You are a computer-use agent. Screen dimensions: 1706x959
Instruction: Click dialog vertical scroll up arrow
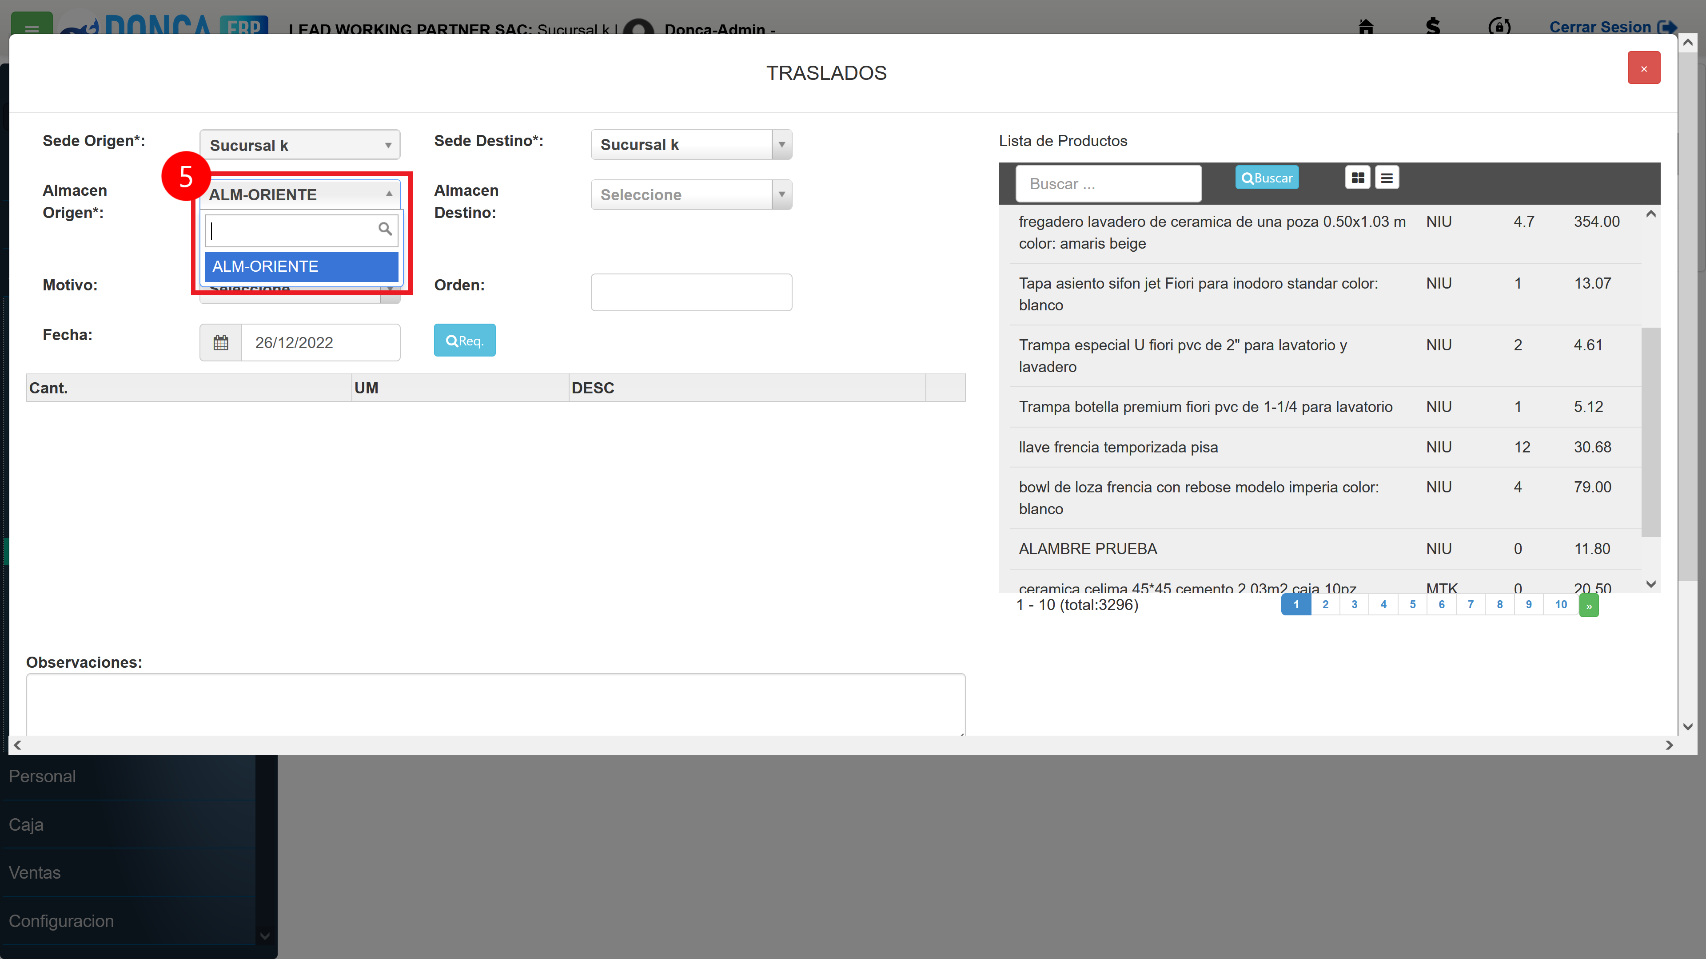click(1688, 42)
